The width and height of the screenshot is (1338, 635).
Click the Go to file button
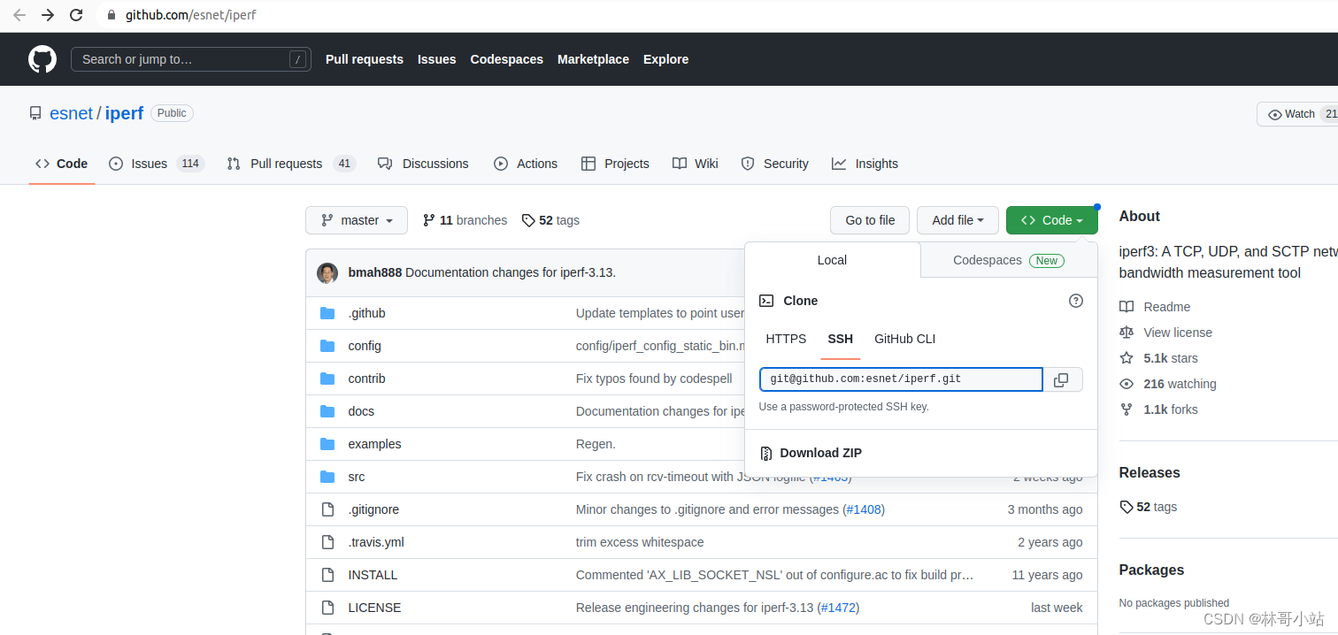point(870,220)
